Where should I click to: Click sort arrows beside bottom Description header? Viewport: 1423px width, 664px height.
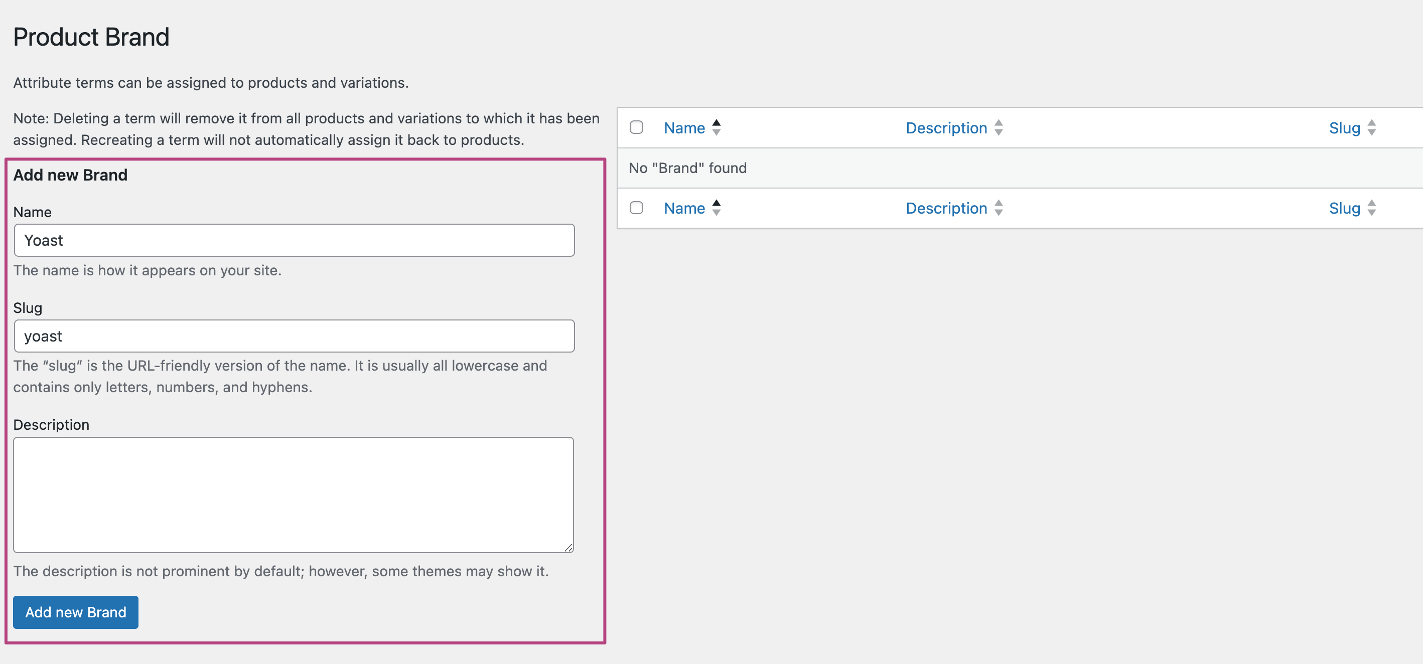pyautogui.click(x=998, y=208)
